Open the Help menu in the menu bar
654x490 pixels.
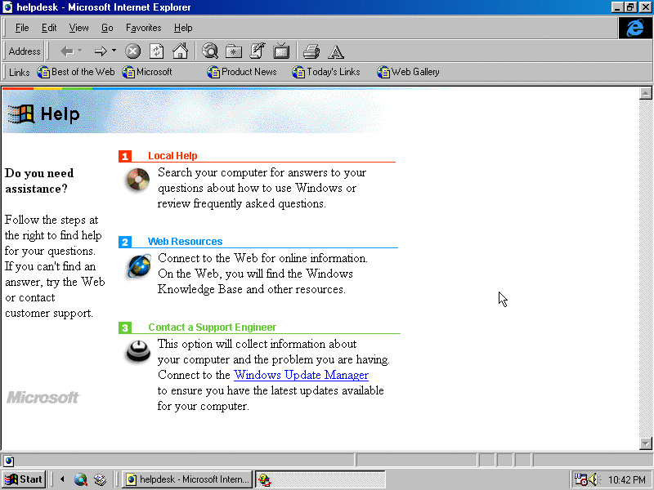pos(183,28)
